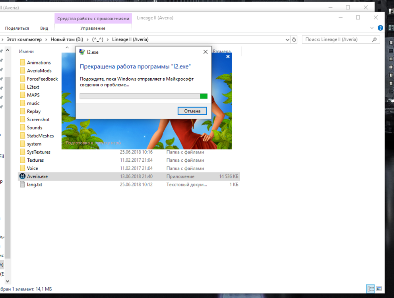The width and height of the screenshot is (394, 298).
Task: Expand the ribbon with the chevron arrow
Action: 372,28
